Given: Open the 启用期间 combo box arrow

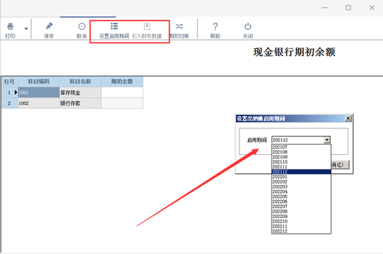Looking at the screenshot, I should [x=327, y=140].
